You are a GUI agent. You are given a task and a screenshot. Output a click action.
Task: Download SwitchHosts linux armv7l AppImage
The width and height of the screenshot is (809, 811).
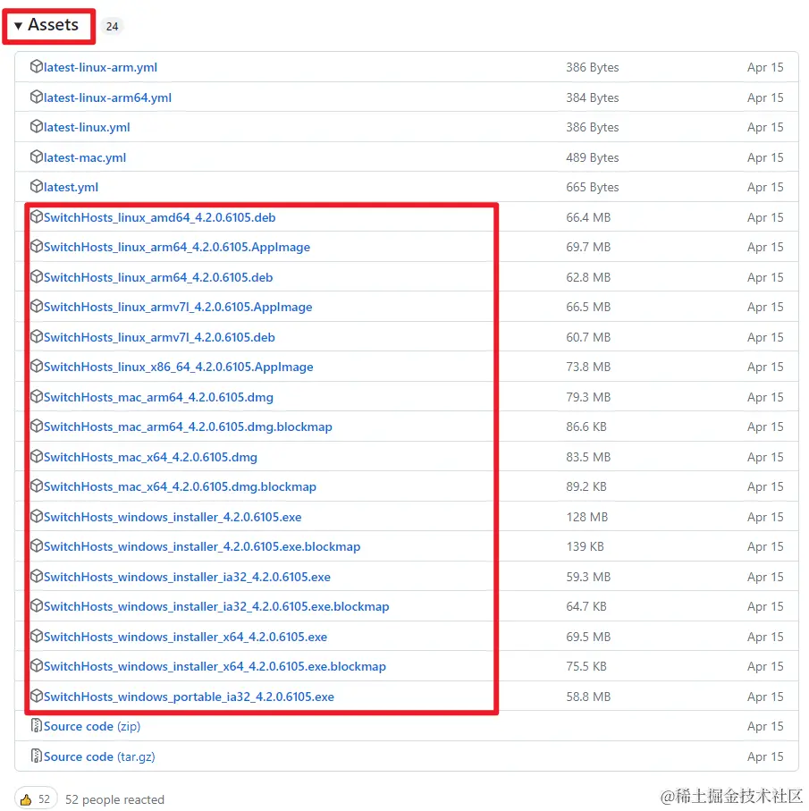(178, 308)
